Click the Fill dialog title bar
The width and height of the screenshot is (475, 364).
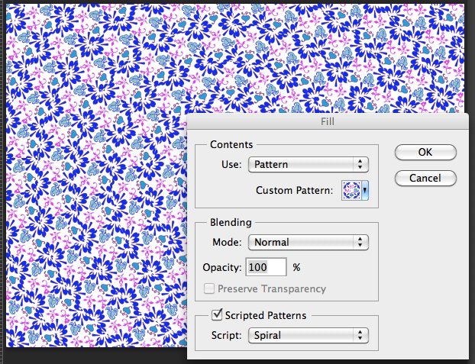click(x=328, y=122)
